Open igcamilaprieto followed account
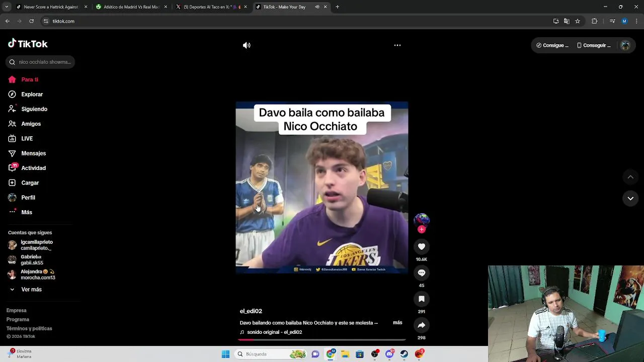This screenshot has width=644, height=362. coord(31,245)
